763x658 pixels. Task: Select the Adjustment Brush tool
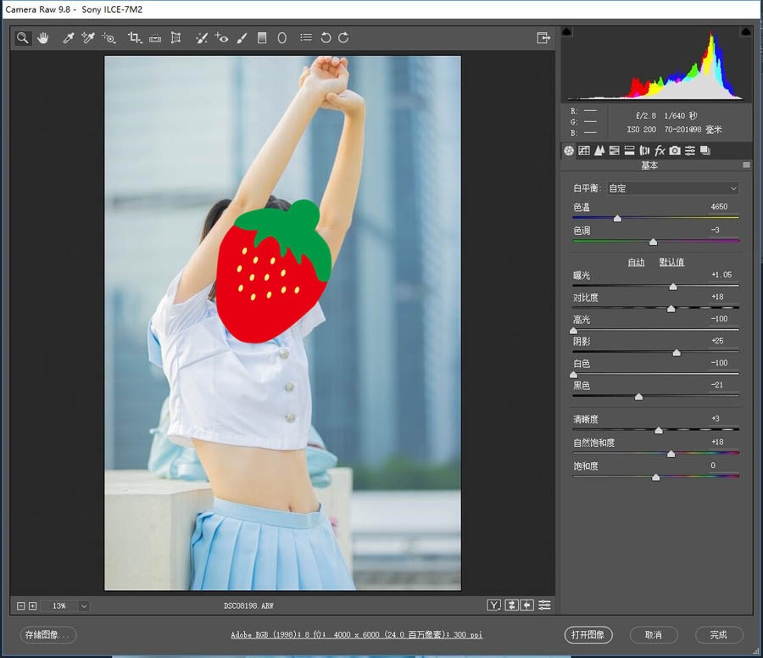coord(242,38)
